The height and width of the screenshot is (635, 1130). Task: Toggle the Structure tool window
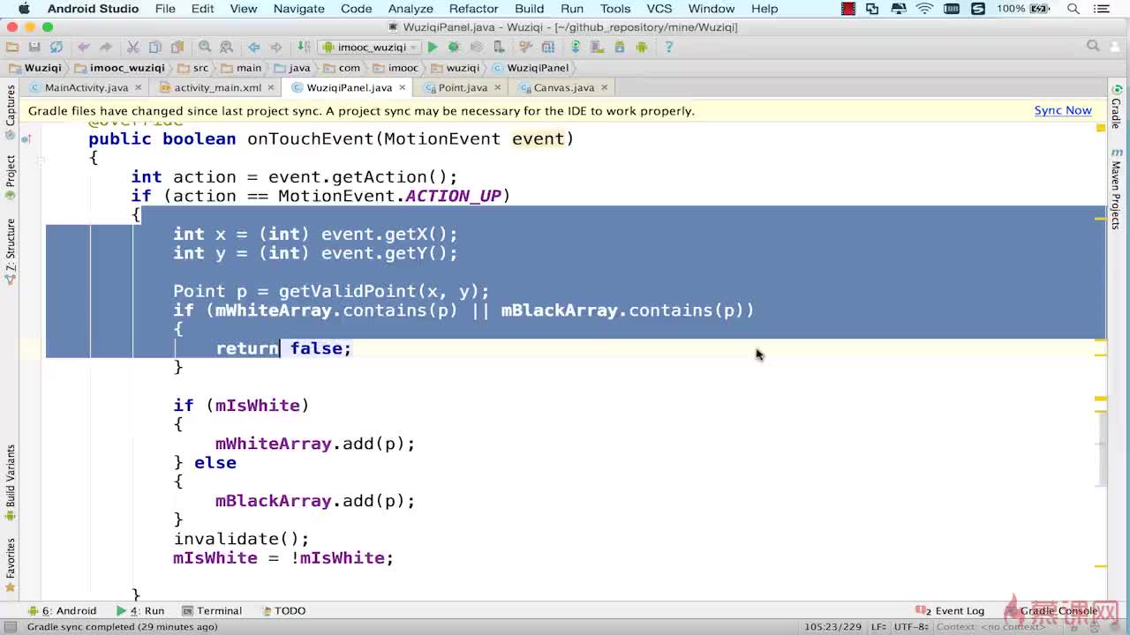[x=11, y=250]
